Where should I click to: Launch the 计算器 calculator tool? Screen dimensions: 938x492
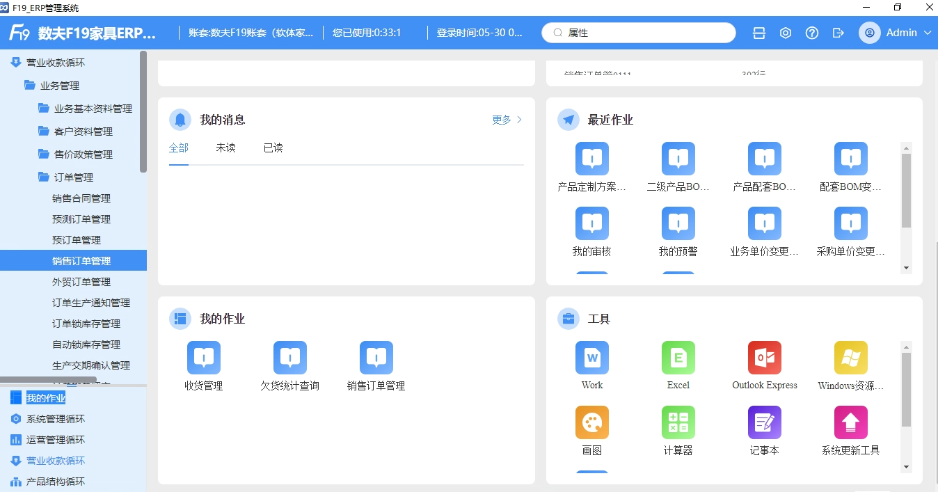click(x=678, y=422)
